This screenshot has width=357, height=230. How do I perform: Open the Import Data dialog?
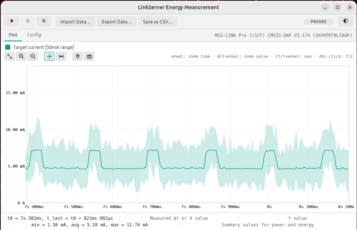(75, 22)
